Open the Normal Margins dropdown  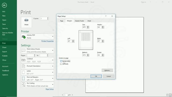37,78
